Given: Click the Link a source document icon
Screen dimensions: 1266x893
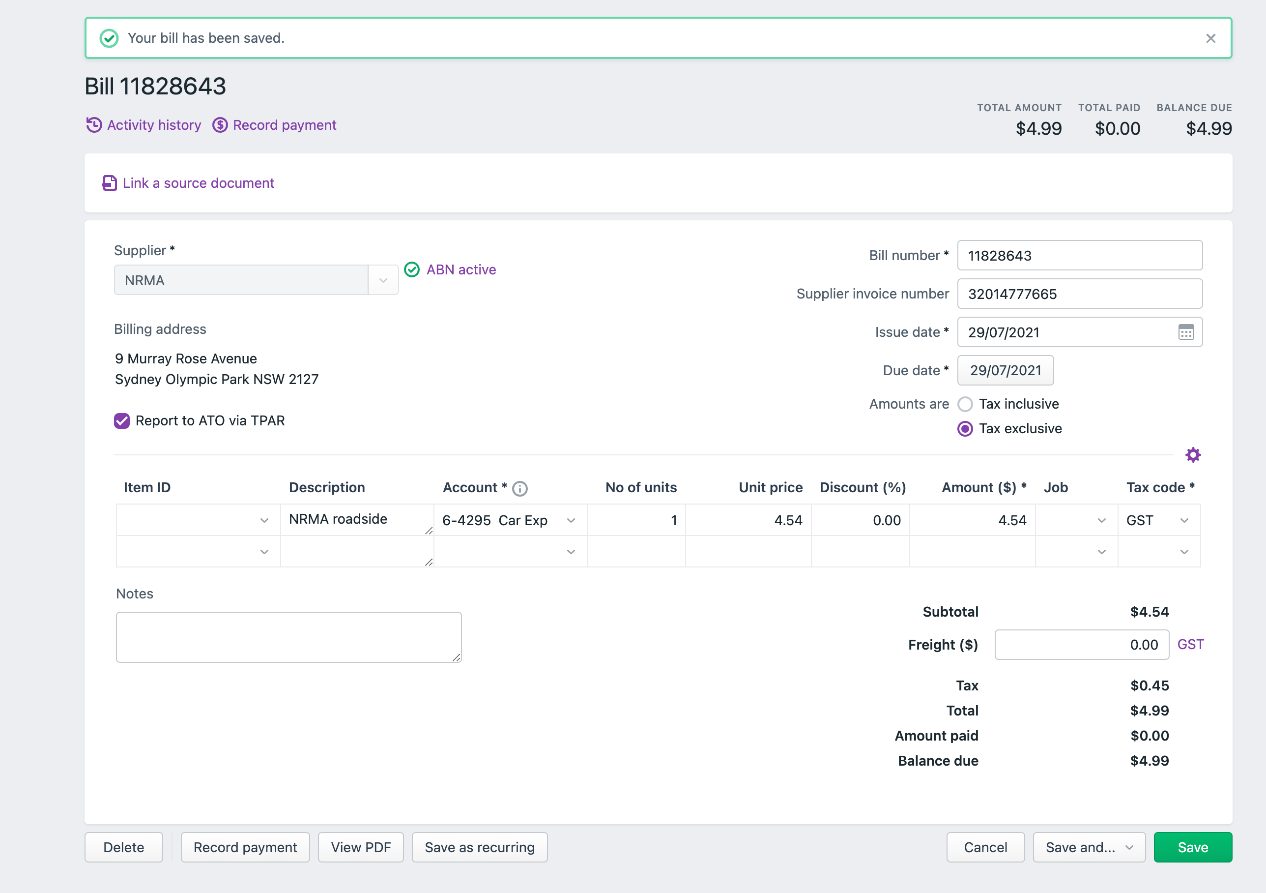Looking at the screenshot, I should 109,183.
